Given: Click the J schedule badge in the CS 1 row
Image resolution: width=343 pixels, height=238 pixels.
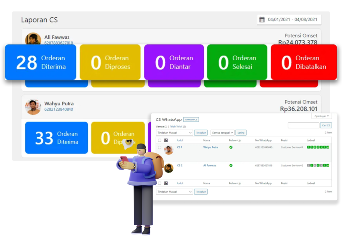Looking at the screenshot, I should [x=321, y=147].
